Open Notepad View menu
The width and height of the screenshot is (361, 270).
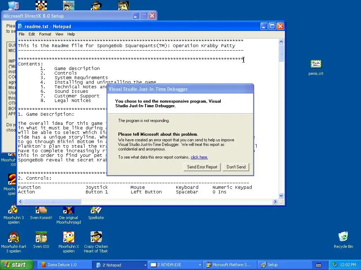click(x=59, y=34)
